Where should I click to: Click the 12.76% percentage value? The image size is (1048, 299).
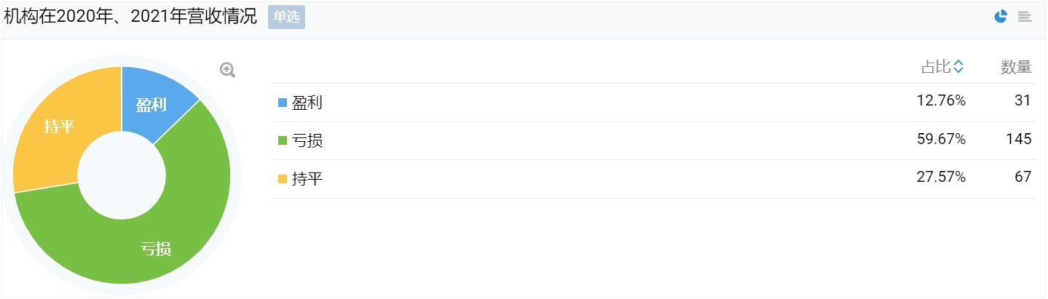[941, 101]
